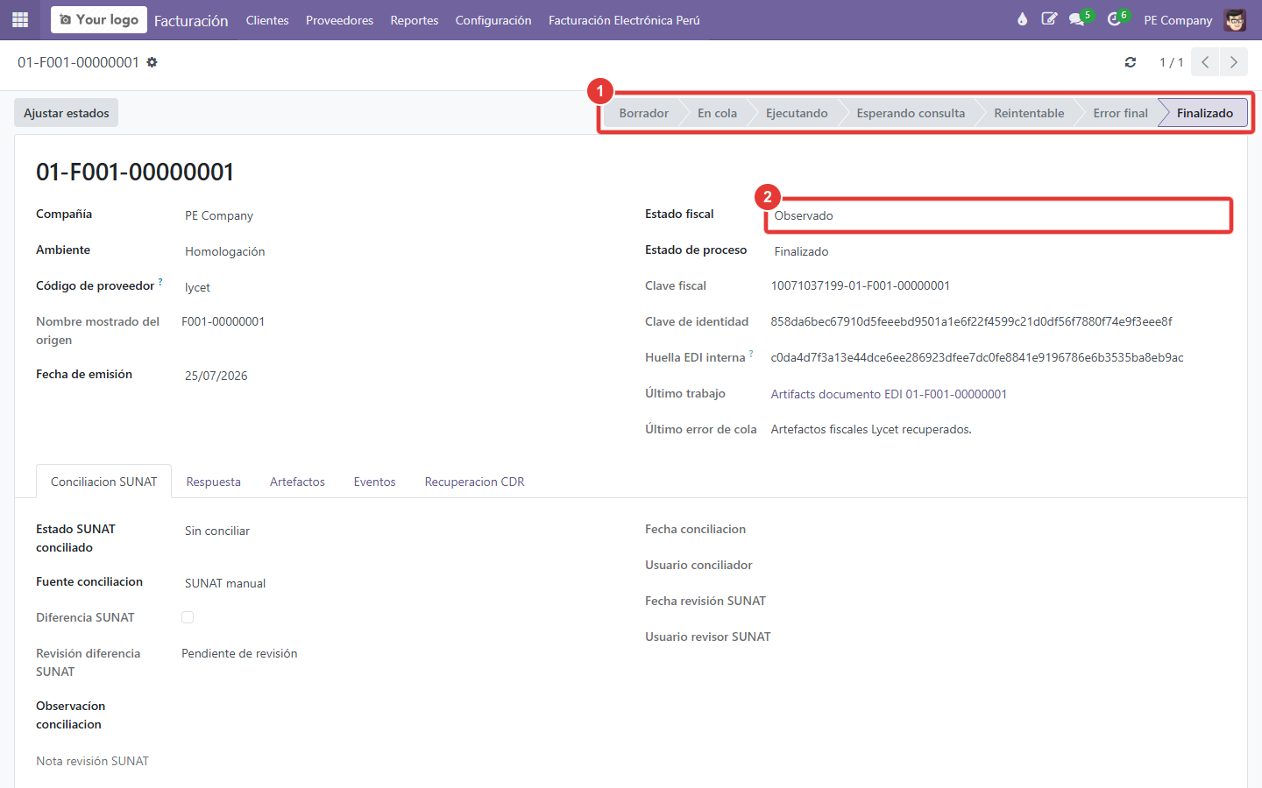Click the Ajustar estados button

[67, 113]
